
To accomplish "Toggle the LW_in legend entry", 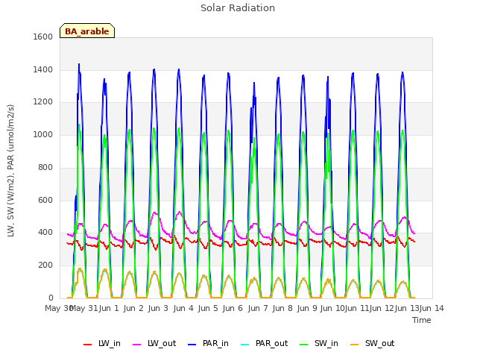I will point(102,344).
